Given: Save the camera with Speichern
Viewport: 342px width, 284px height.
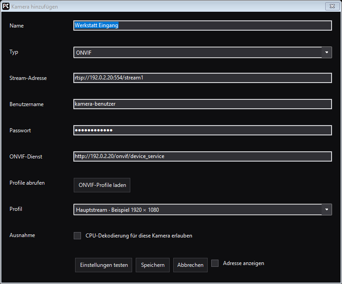Looking at the screenshot, I should pyautogui.click(x=153, y=265).
